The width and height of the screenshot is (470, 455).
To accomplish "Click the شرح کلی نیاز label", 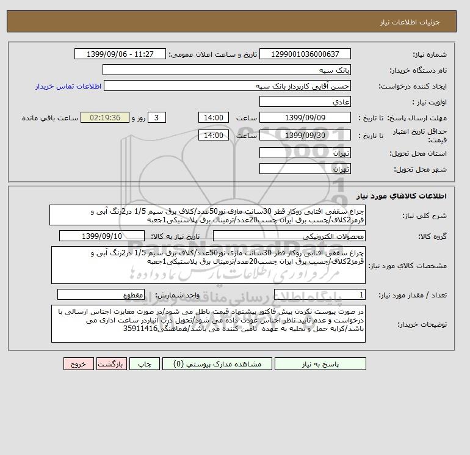I will coord(424,216).
